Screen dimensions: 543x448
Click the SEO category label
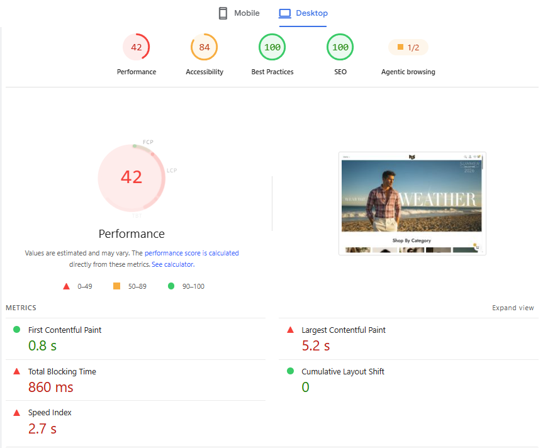pyautogui.click(x=340, y=72)
